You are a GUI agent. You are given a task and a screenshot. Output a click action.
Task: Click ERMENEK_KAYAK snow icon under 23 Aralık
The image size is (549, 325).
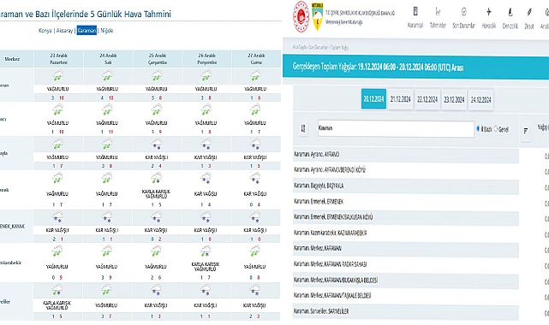coord(57,217)
